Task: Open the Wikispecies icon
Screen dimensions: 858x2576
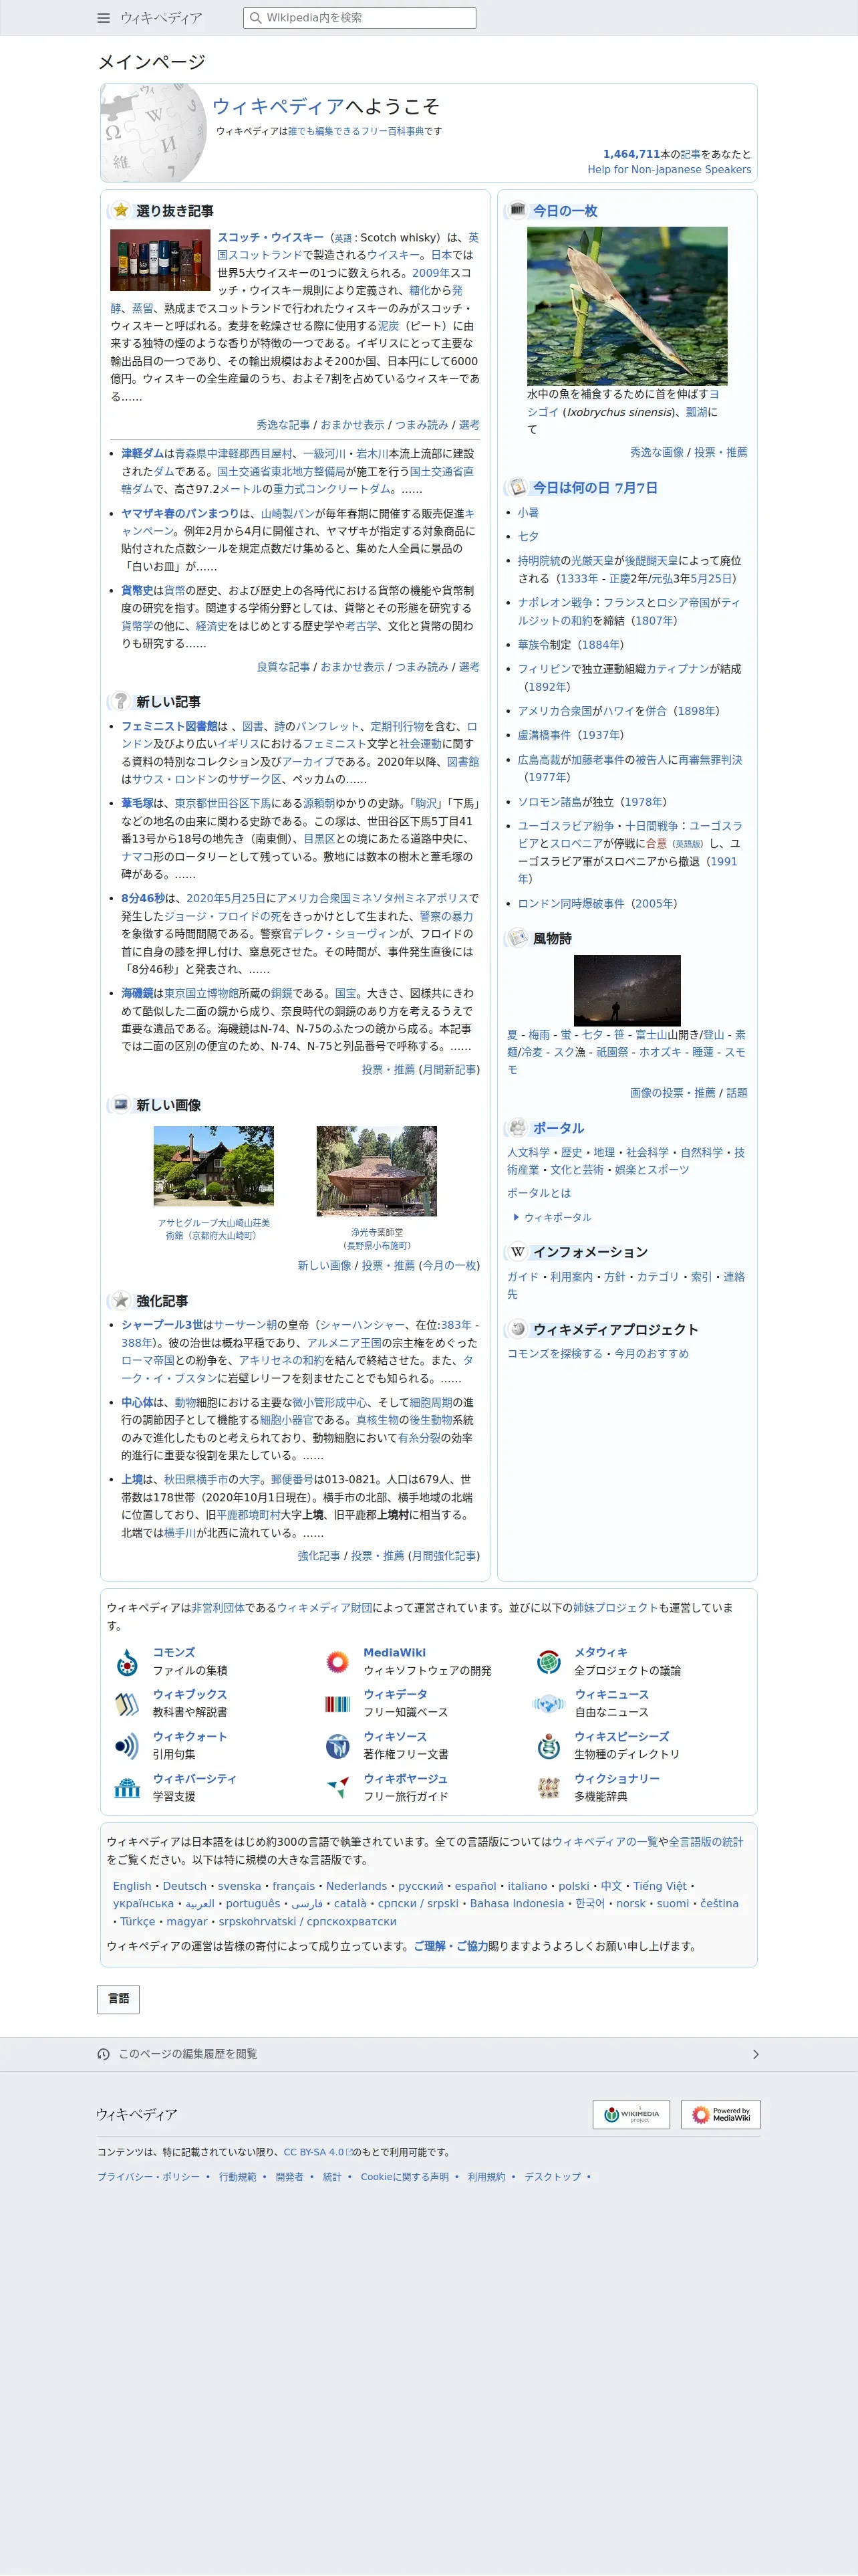Action: coord(549,1746)
